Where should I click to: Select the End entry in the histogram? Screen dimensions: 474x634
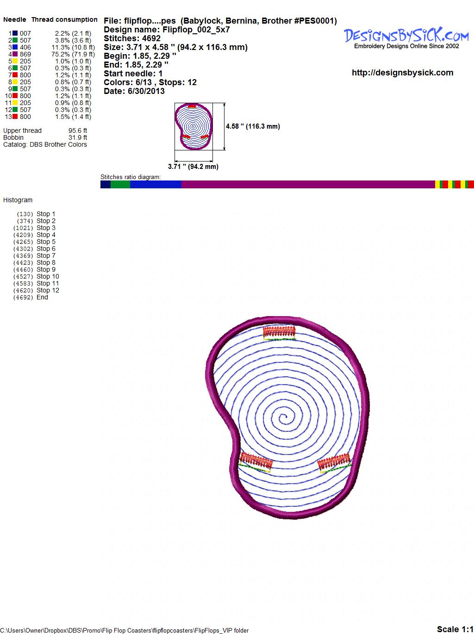click(x=42, y=297)
